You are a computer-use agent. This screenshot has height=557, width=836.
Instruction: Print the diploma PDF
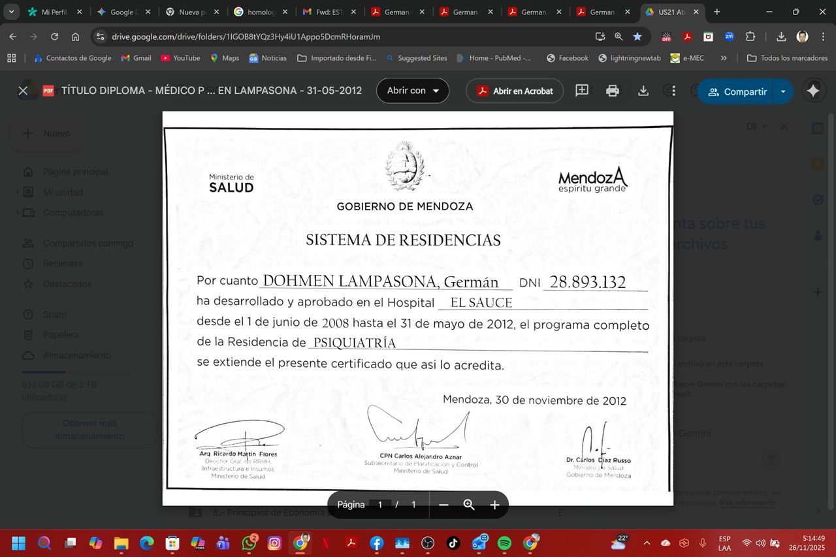612,91
